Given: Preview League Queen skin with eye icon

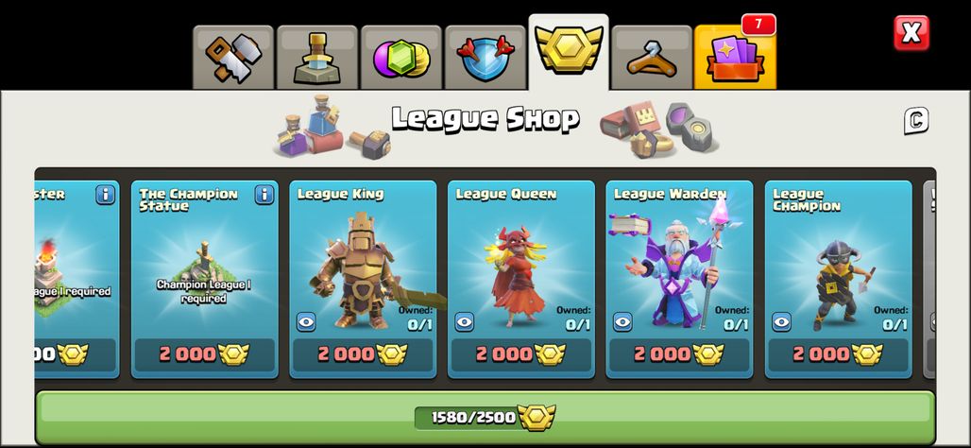Looking at the screenshot, I should point(465,321).
